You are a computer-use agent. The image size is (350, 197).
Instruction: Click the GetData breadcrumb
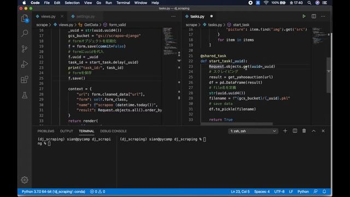[91, 25]
